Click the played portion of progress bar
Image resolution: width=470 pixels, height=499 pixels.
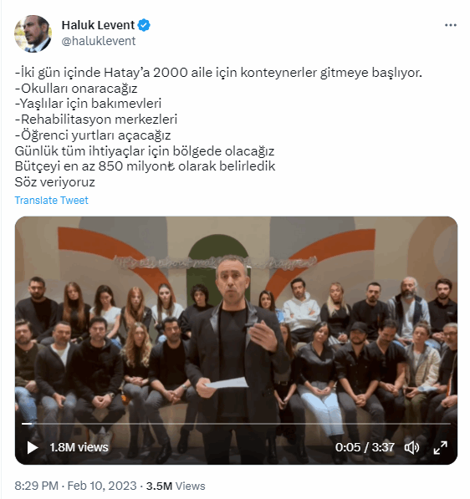[x=27, y=424]
